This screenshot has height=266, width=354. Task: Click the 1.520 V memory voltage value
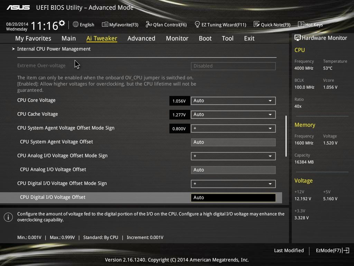330,143
